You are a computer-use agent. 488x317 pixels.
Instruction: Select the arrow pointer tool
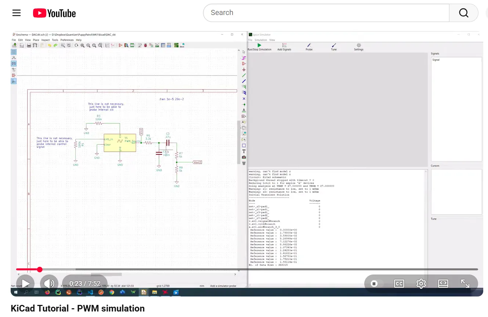tap(244, 52)
